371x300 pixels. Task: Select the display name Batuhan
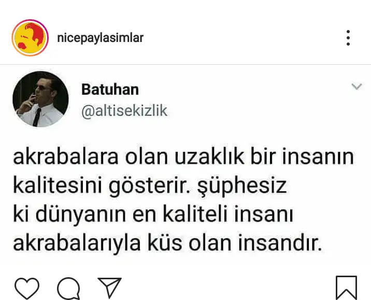click(x=110, y=90)
